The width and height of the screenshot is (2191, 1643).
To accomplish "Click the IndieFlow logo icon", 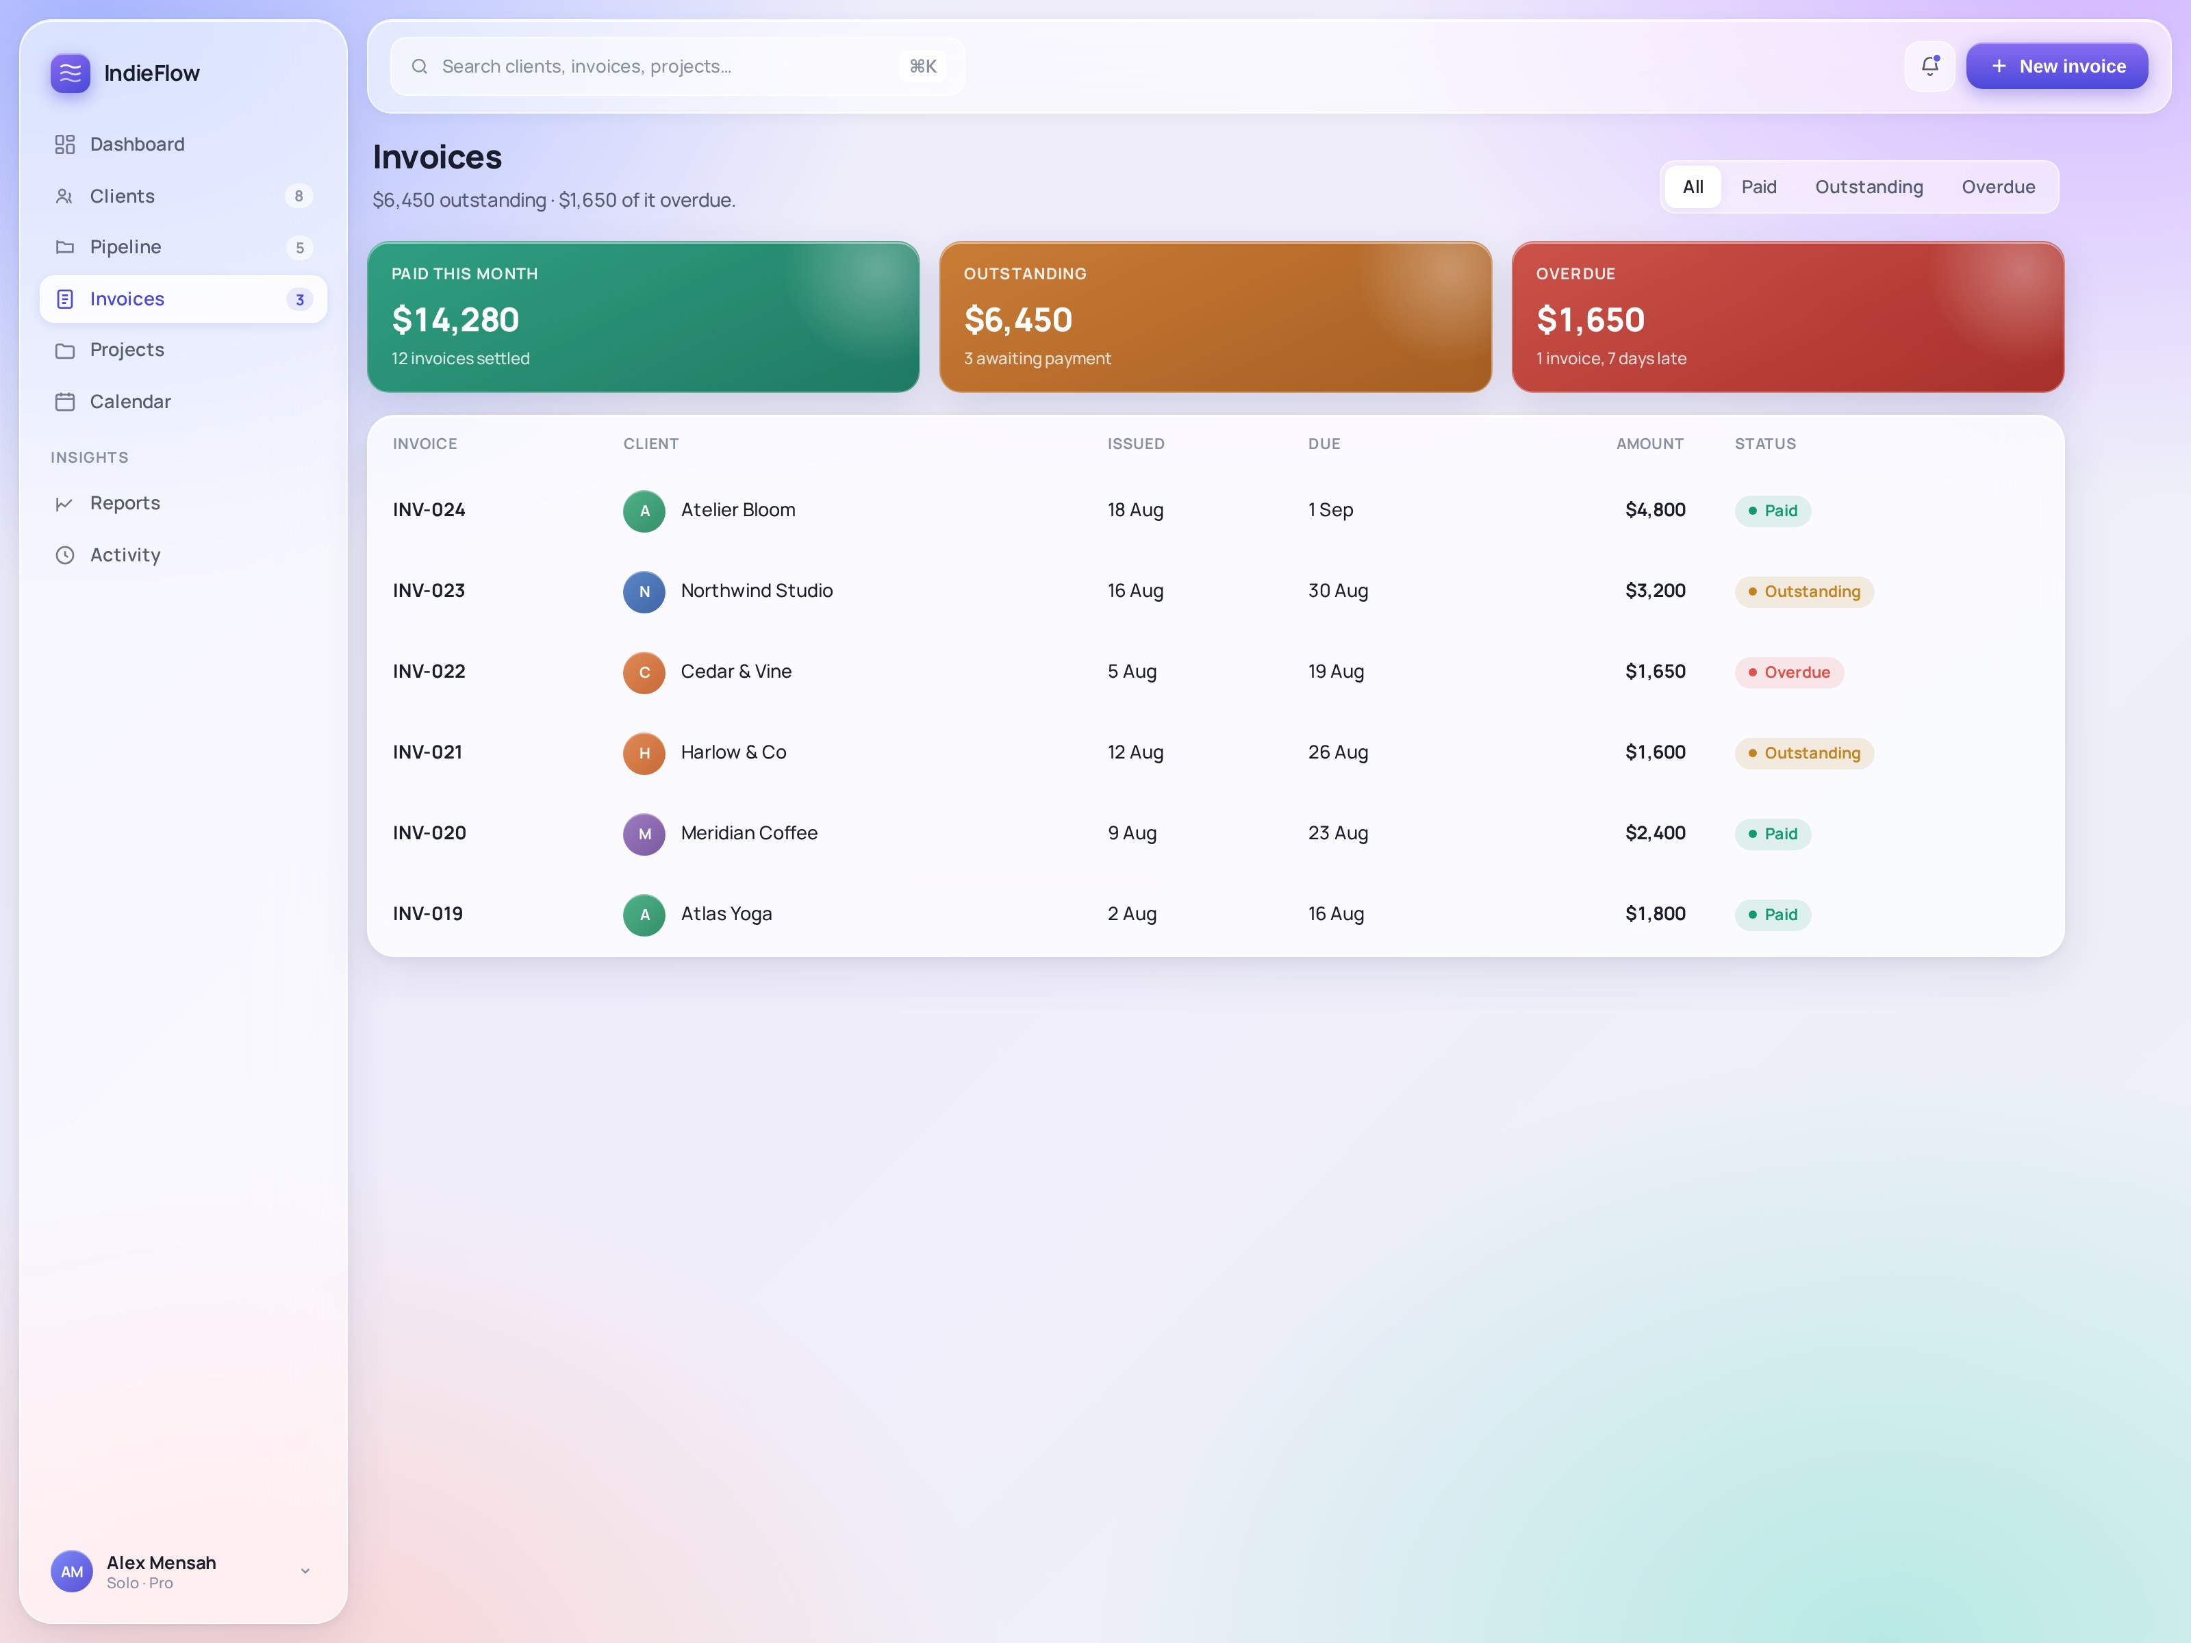I will [x=71, y=73].
